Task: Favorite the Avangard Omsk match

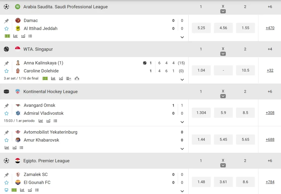Action: pos(7,113)
